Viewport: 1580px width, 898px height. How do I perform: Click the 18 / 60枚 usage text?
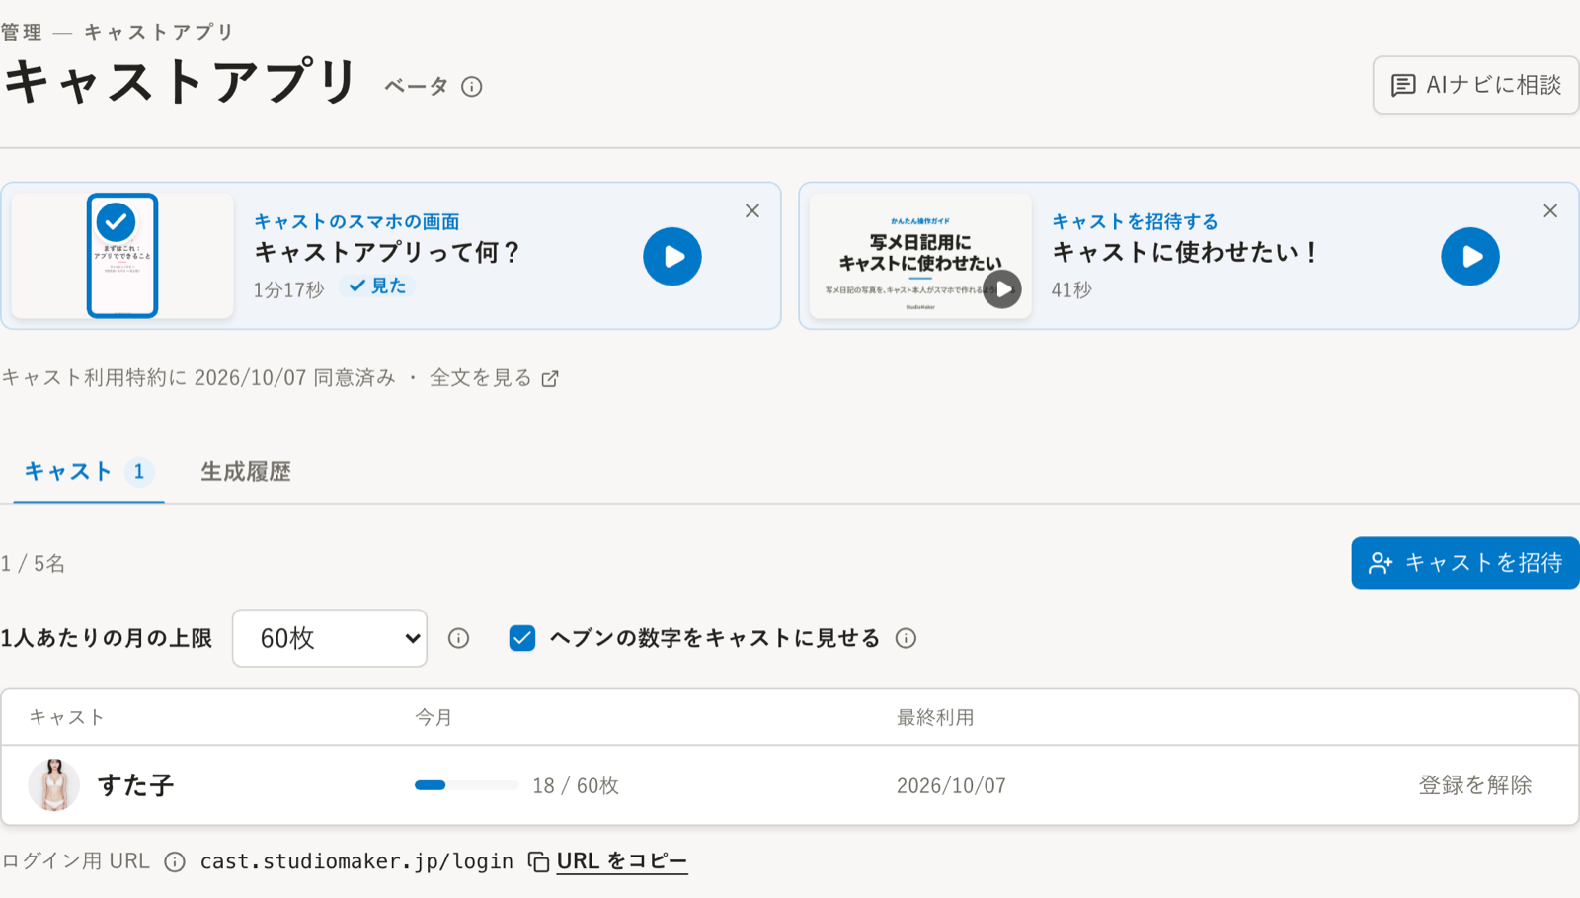[x=576, y=785]
